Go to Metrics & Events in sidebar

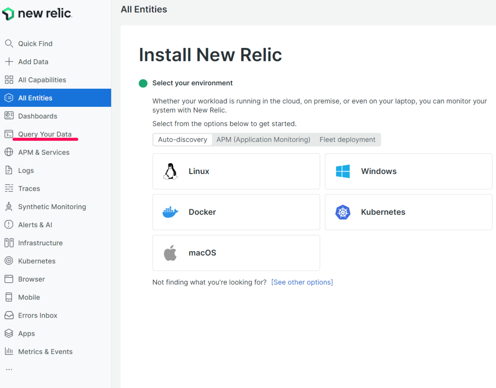[45, 352]
